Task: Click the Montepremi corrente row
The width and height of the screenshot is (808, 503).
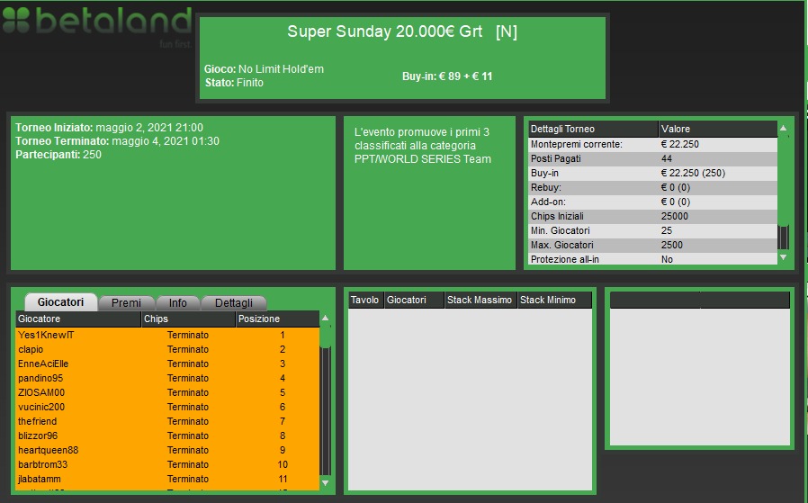Action: [x=653, y=144]
